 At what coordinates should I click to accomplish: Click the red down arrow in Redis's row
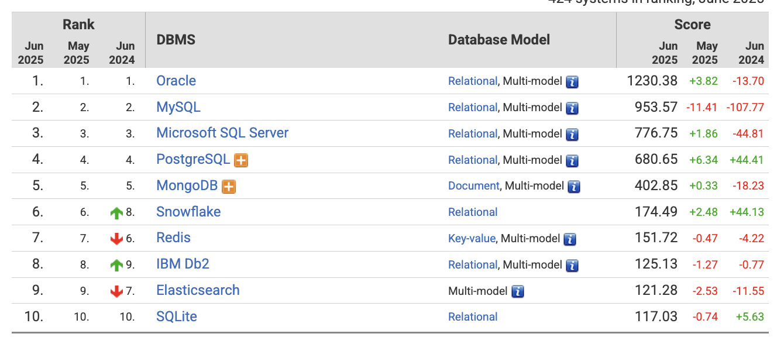116,239
